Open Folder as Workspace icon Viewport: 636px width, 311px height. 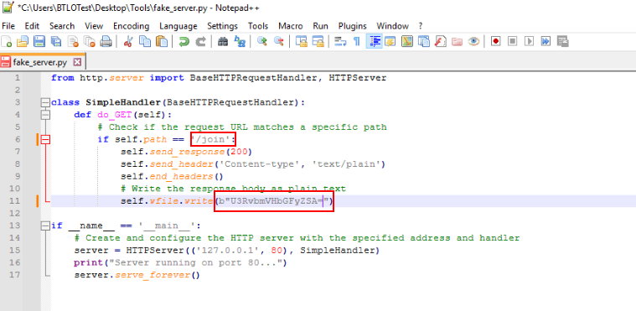coord(457,41)
